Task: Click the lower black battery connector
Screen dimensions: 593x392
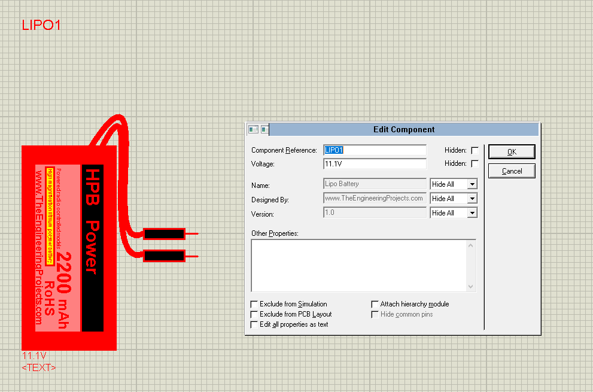Action: point(164,256)
